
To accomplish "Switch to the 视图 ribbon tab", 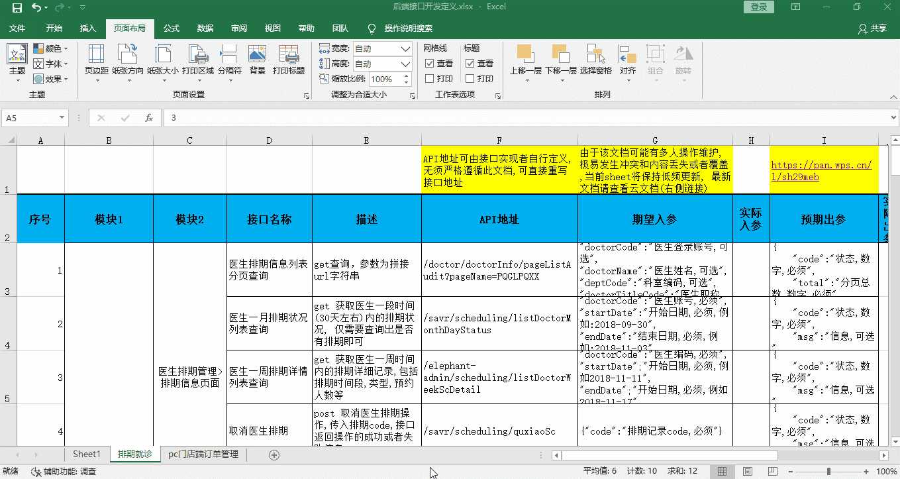I will tap(273, 28).
